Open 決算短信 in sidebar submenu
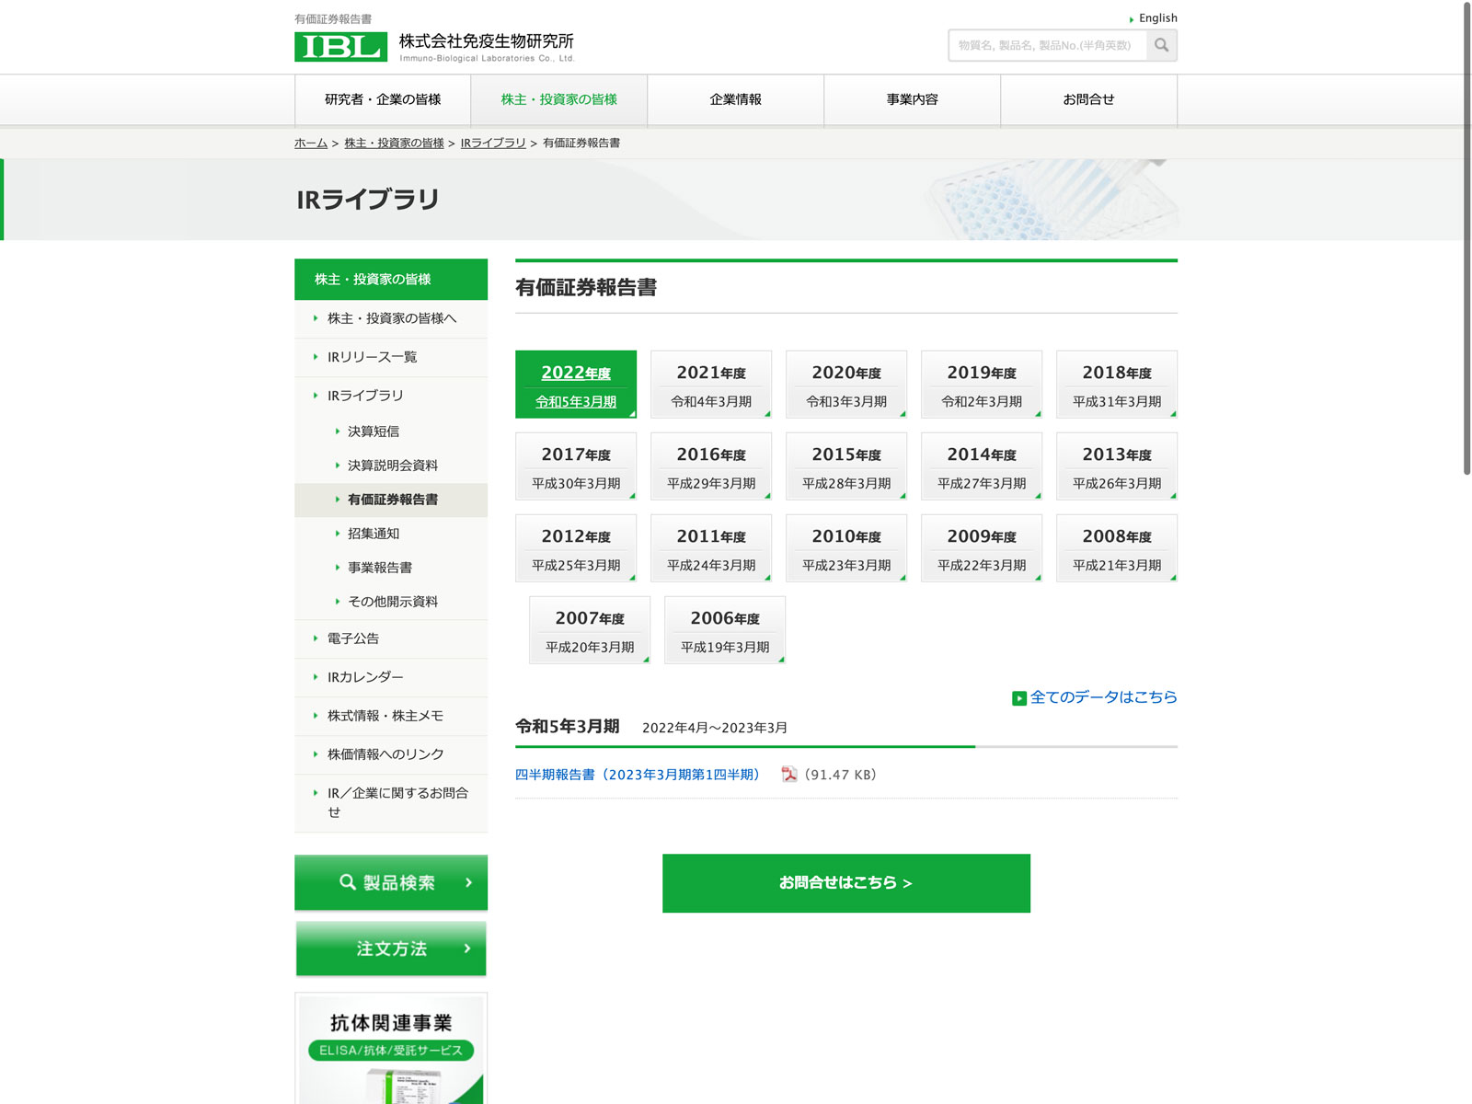 (374, 431)
